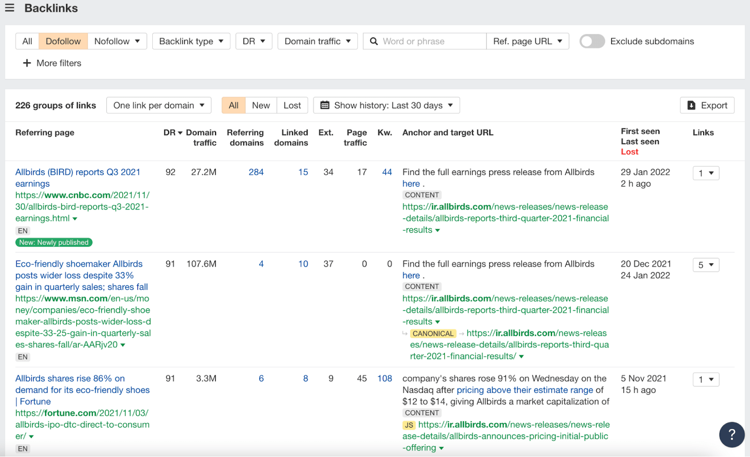Expand the One link per domain dropdown

[158, 105]
